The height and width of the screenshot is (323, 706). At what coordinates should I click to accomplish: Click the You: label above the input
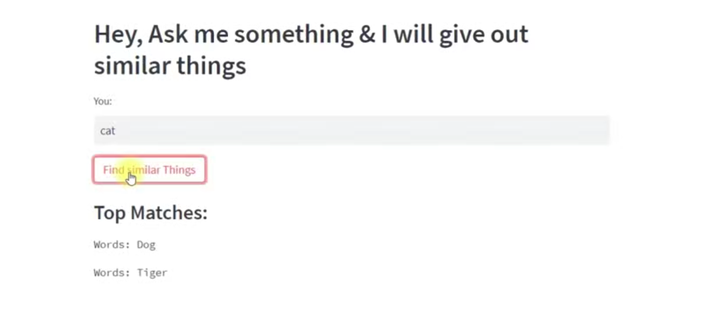point(103,101)
